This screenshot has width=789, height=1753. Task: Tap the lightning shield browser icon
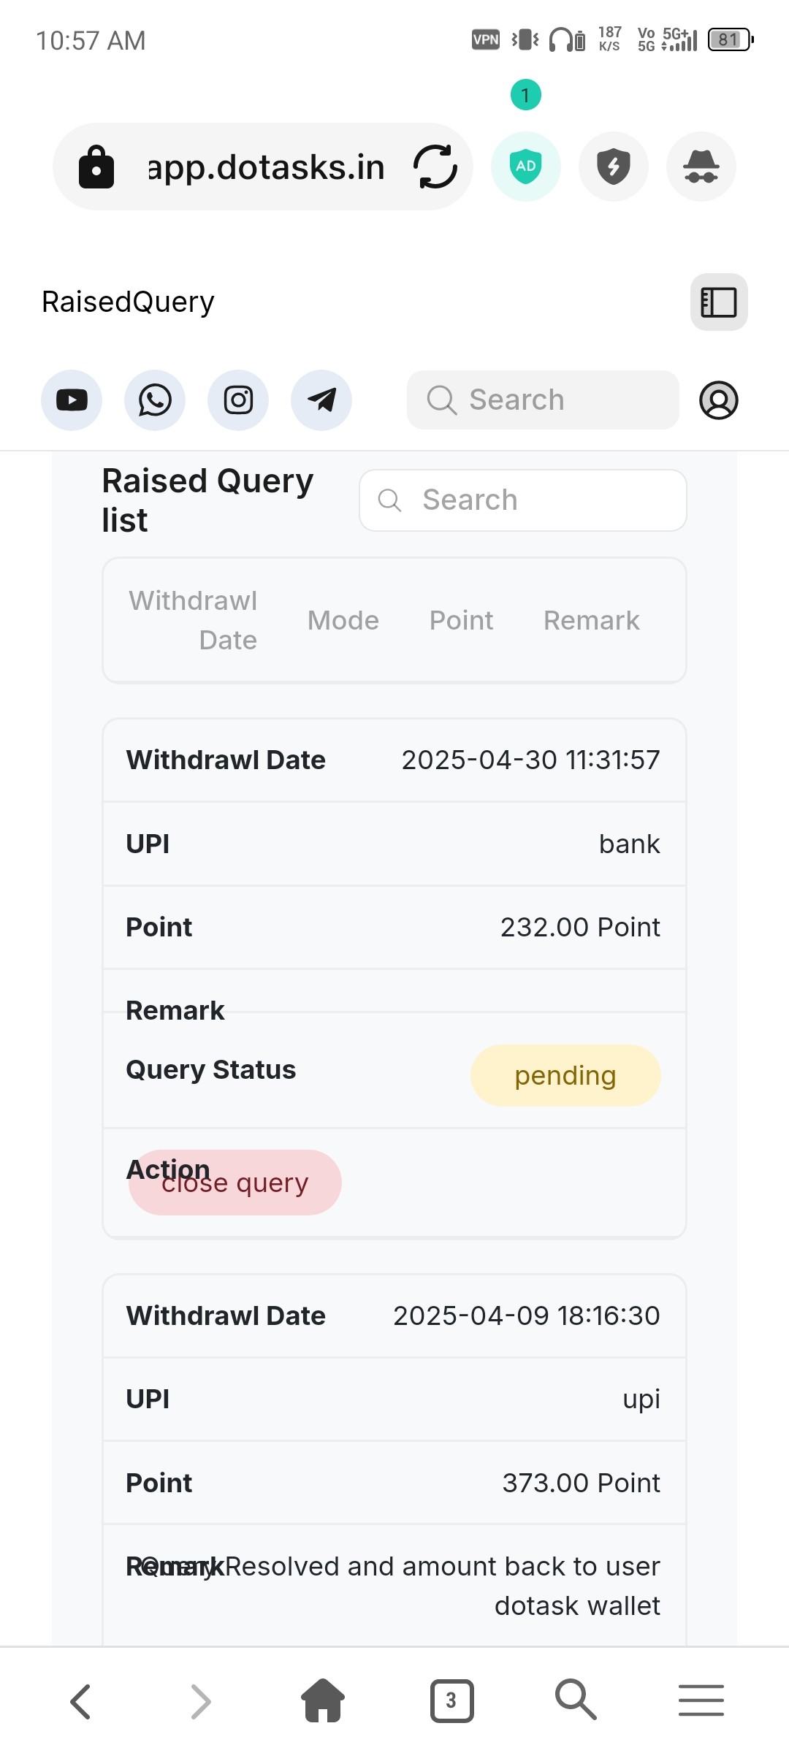(614, 167)
